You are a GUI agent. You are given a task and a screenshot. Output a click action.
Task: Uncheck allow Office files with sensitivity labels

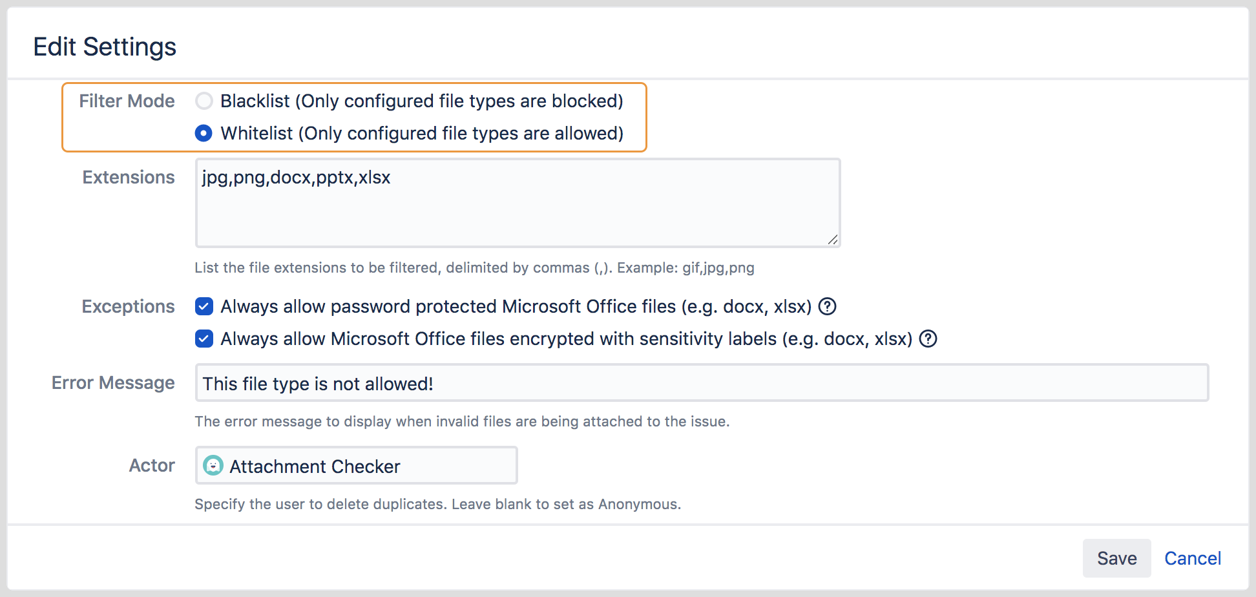tap(204, 339)
